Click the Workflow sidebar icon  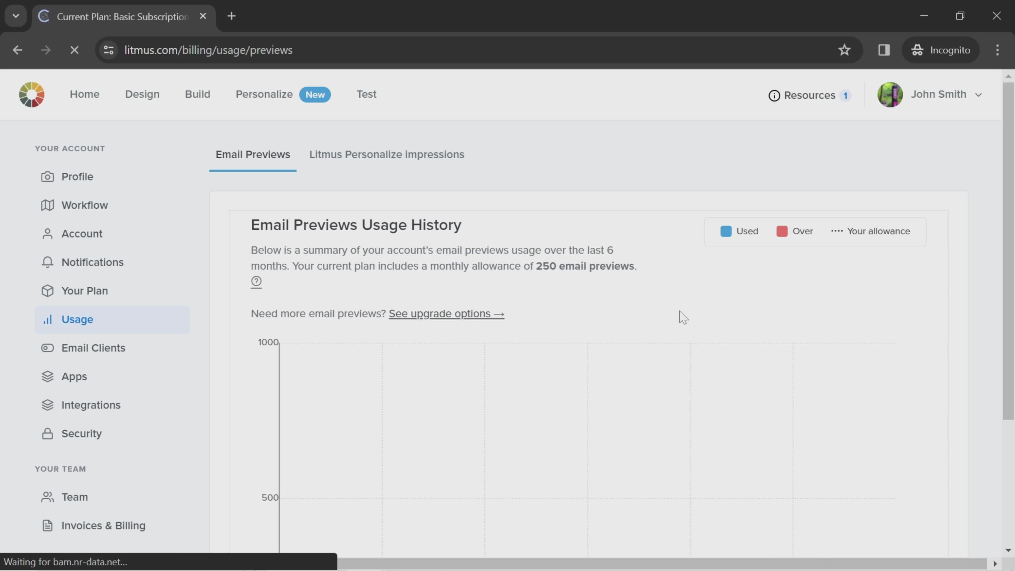coord(47,204)
